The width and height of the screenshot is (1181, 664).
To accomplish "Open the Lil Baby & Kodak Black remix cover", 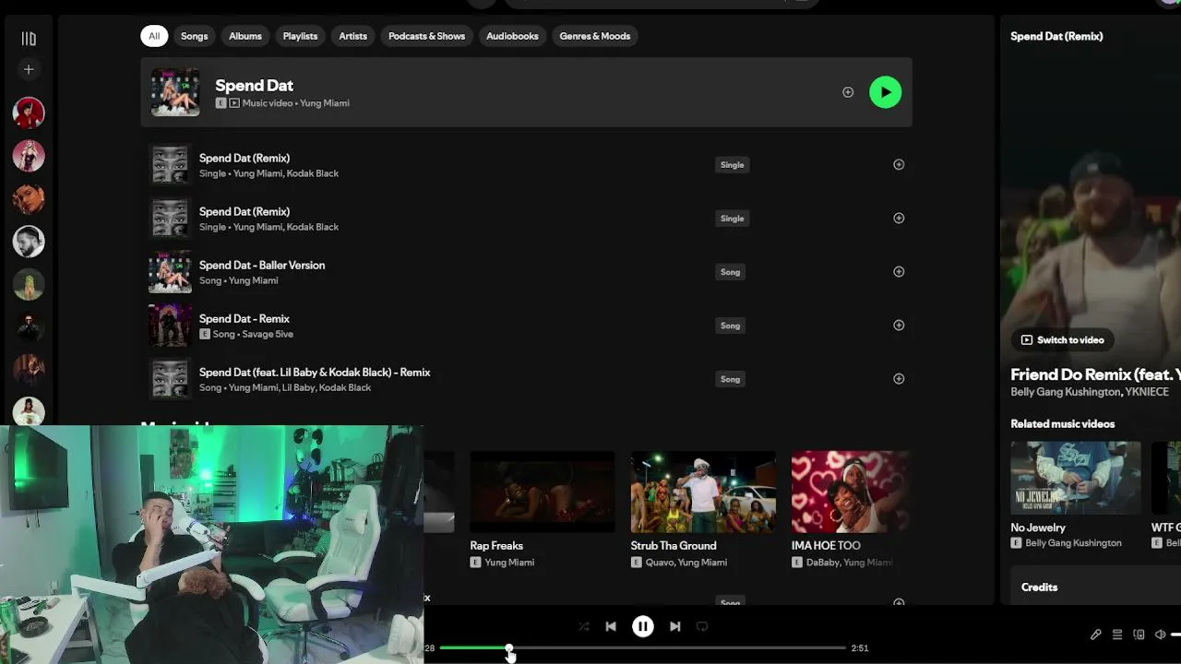I will [x=170, y=379].
